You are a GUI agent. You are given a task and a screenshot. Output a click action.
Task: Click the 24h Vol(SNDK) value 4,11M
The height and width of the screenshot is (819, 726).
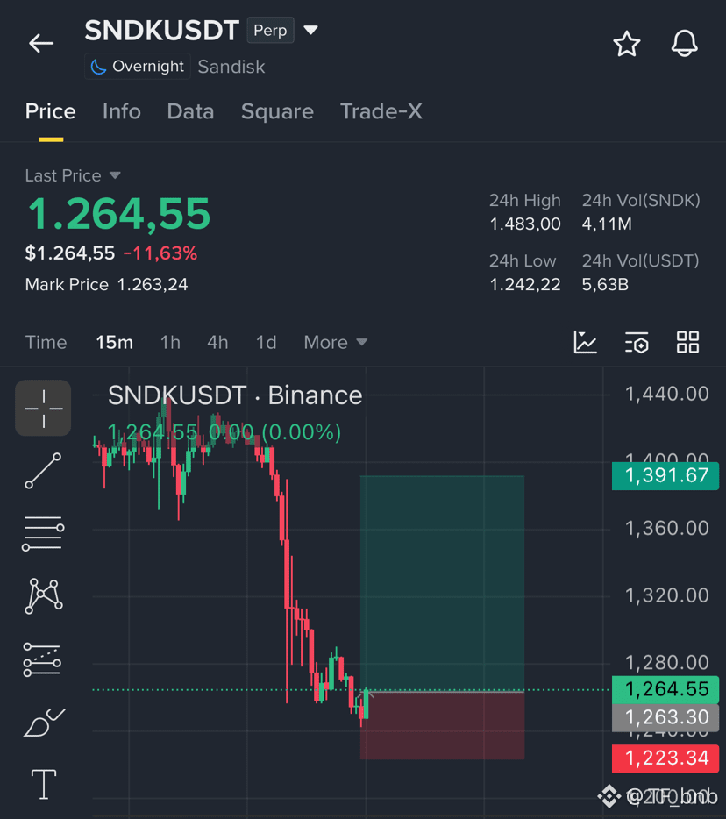(607, 224)
